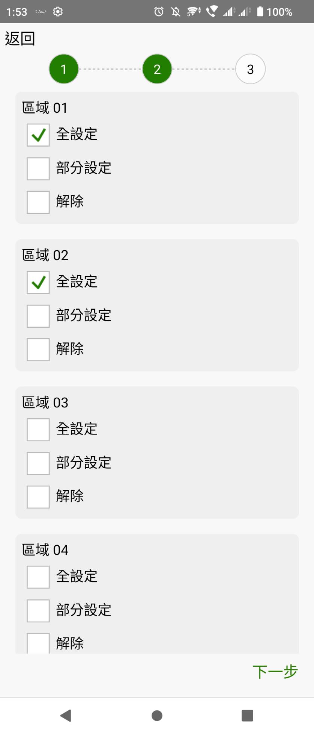
Task: Check 解除 under 區域 02
Action: [x=38, y=350]
